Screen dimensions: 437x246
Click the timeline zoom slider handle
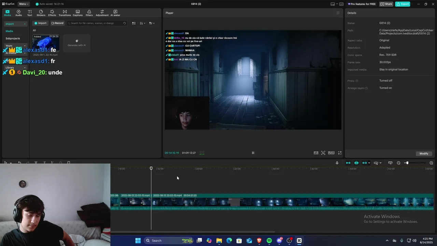coord(407,163)
